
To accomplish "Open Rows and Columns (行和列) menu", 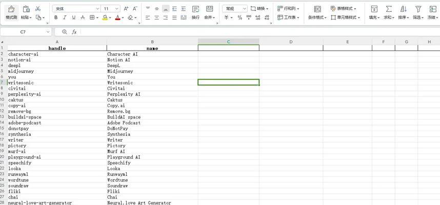I will coord(289,9).
